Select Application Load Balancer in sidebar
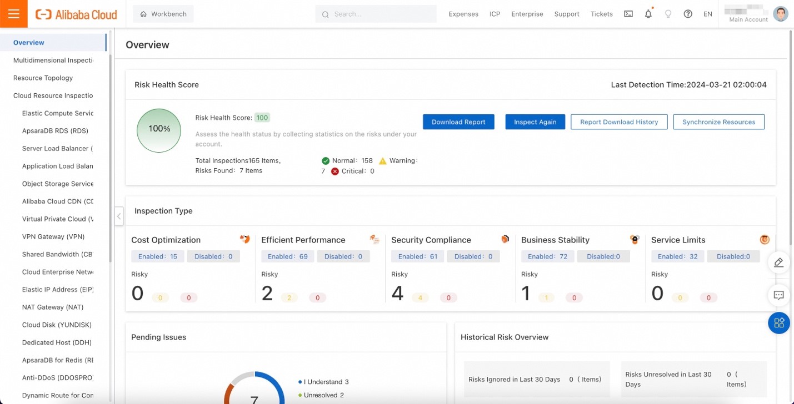The image size is (794, 404). 58,166
